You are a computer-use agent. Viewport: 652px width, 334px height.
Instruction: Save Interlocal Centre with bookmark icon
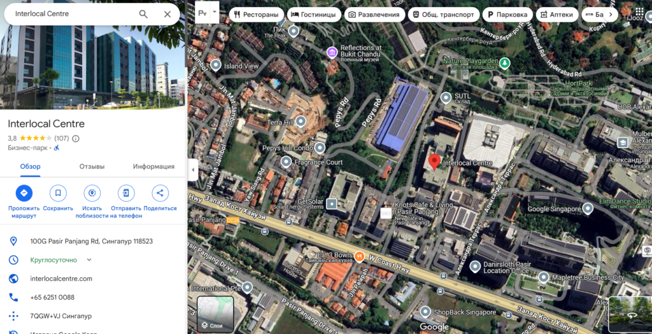[58, 193]
